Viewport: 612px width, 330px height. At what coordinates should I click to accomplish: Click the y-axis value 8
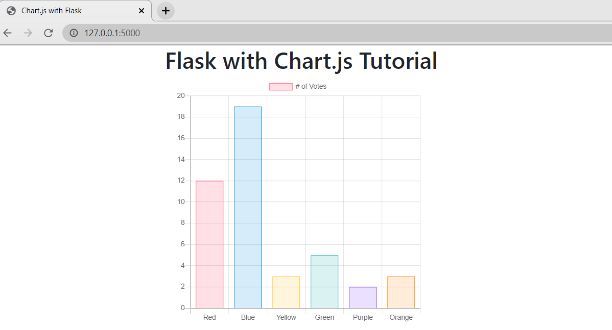[x=183, y=223]
